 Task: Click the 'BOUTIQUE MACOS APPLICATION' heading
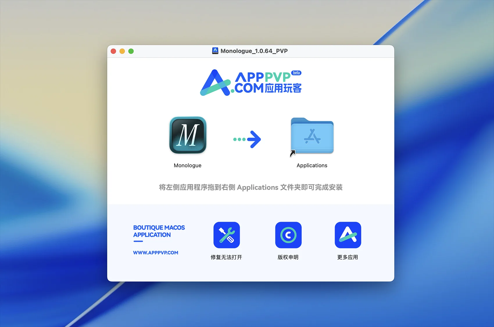click(x=159, y=231)
